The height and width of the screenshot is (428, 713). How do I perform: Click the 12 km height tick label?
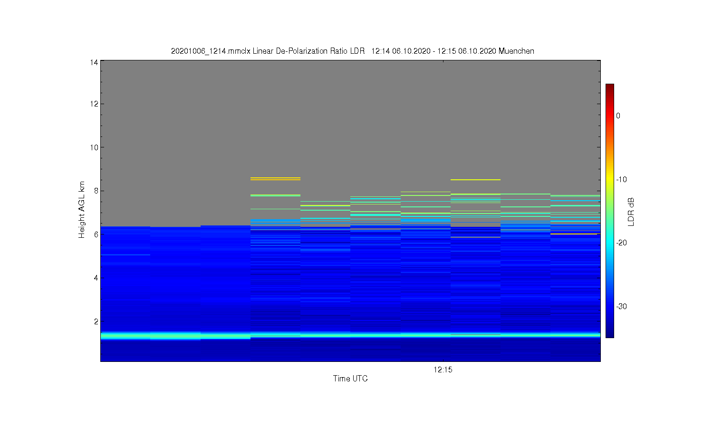pyautogui.click(x=94, y=104)
